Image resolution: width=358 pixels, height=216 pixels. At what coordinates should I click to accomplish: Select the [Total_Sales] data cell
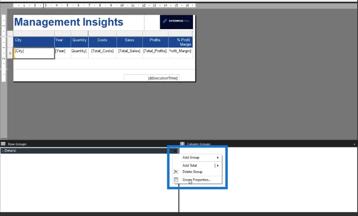pos(129,53)
